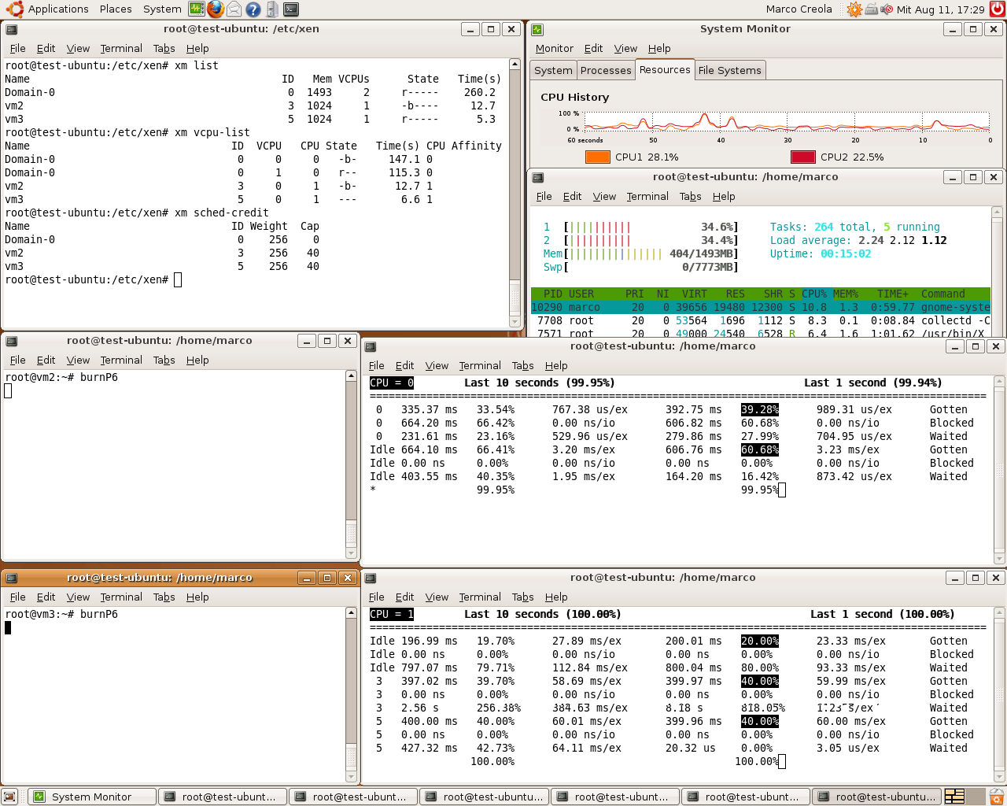The image size is (1007, 806).
Task: Click the Marco Creola user switcher
Action: (x=799, y=9)
